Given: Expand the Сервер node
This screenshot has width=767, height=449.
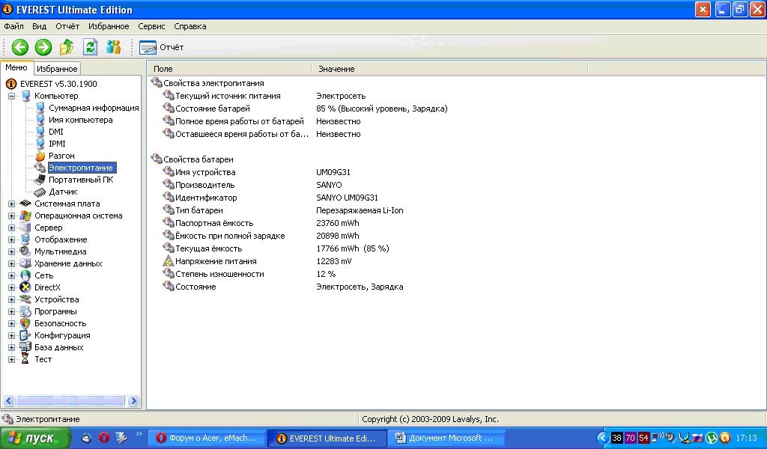Looking at the screenshot, I should pyautogui.click(x=11, y=227).
